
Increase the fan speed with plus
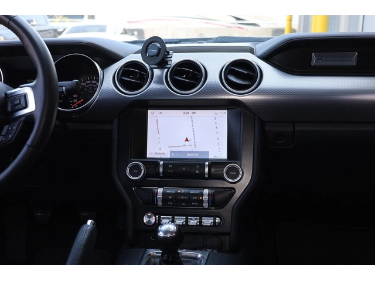point(186,198)
